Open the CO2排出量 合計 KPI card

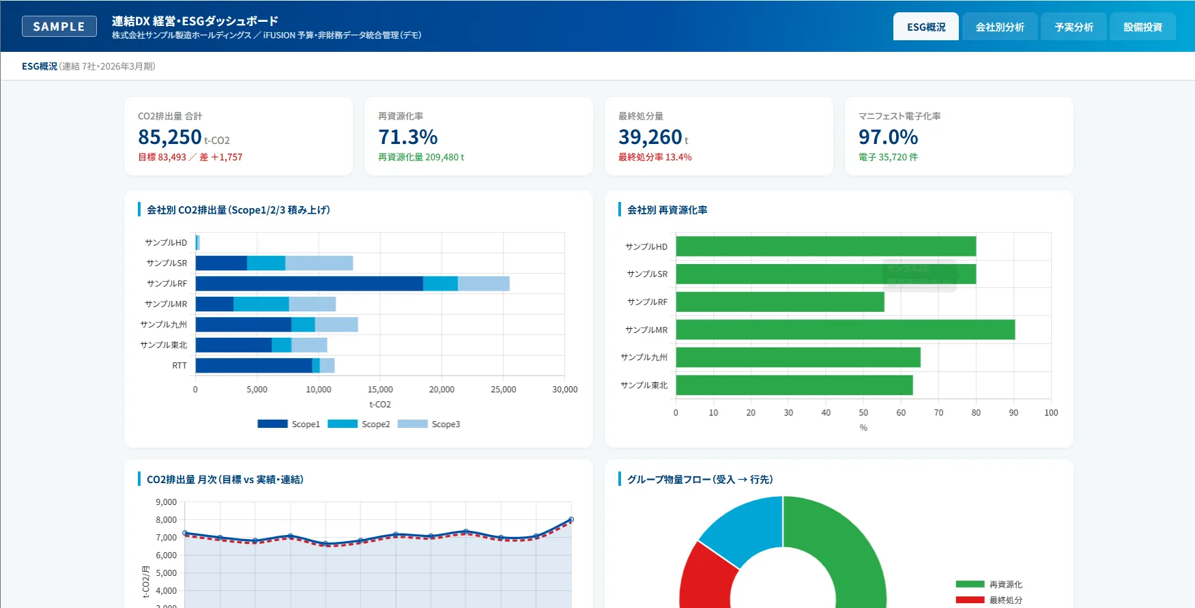coord(238,136)
